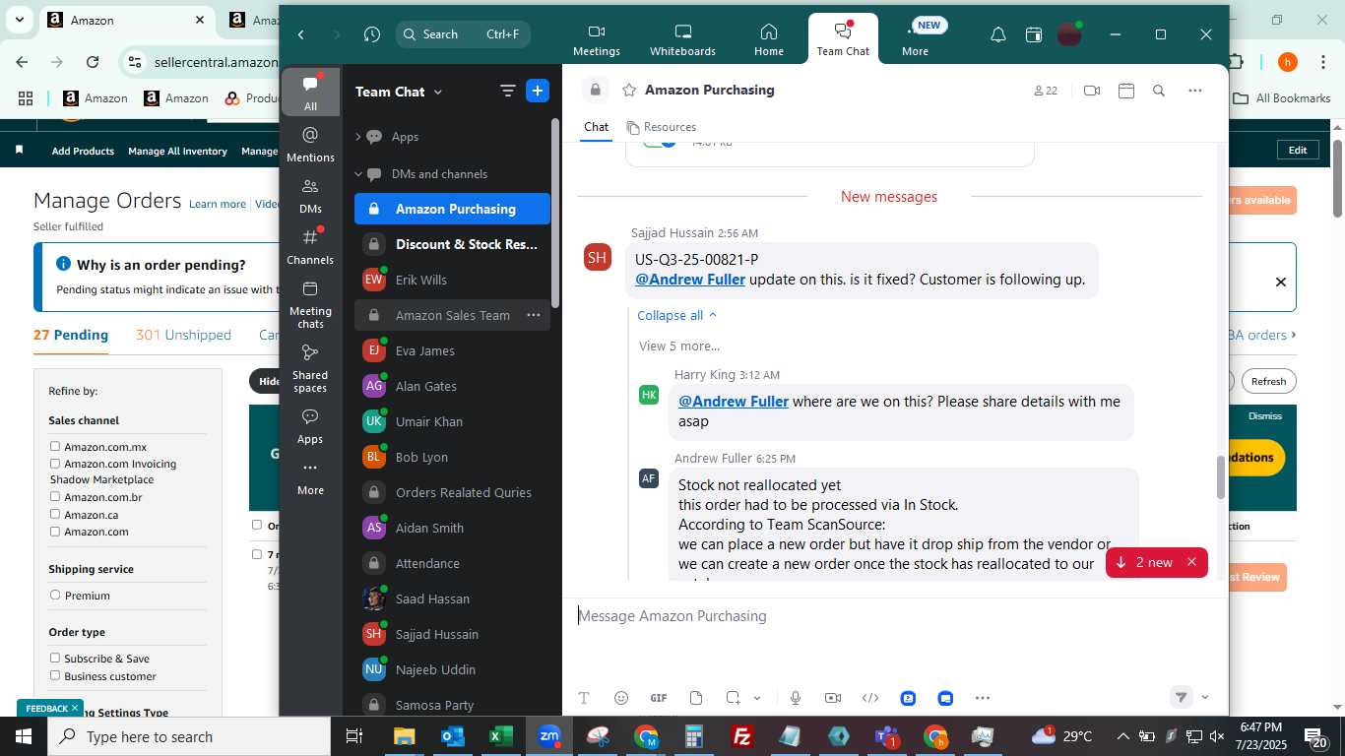Click the 2 new messages button
The width and height of the screenshot is (1345, 756).
pos(1144,562)
